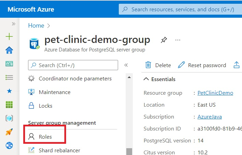Click the padlock icon beside Locks
The height and width of the screenshot is (155, 242).
31,106
